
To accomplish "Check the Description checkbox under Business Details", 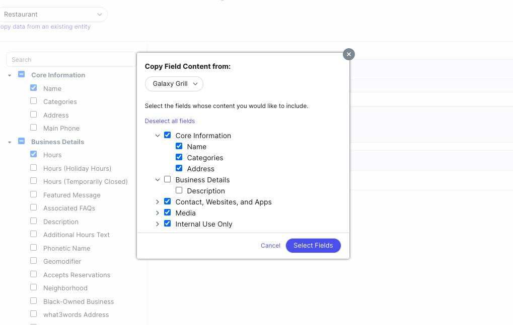I will click(179, 190).
